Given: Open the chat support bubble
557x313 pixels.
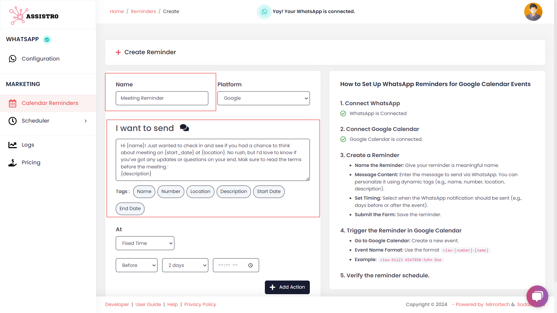Looking at the screenshot, I should click(537, 296).
